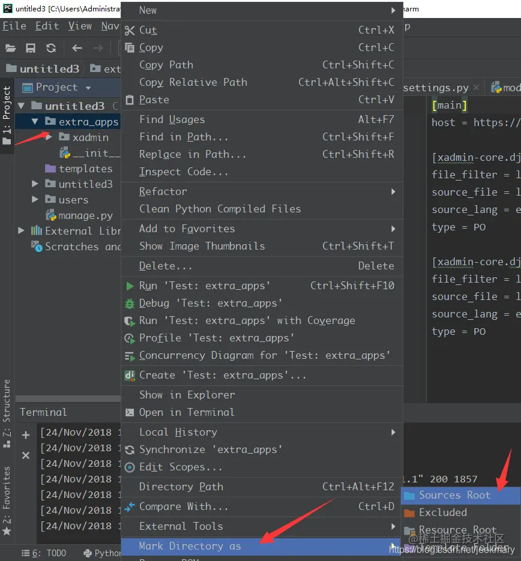The width and height of the screenshot is (521, 561).
Task: Collapse the extra_apps folder
Action: tap(35, 122)
